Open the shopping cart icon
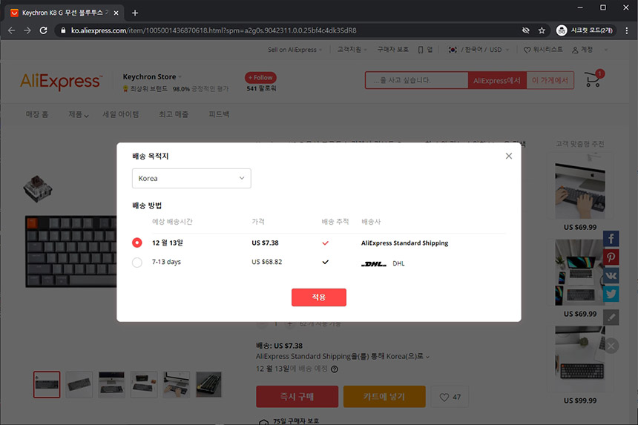Image resolution: width=638 pixels, height=425 pixels. (x=593, y=79)
